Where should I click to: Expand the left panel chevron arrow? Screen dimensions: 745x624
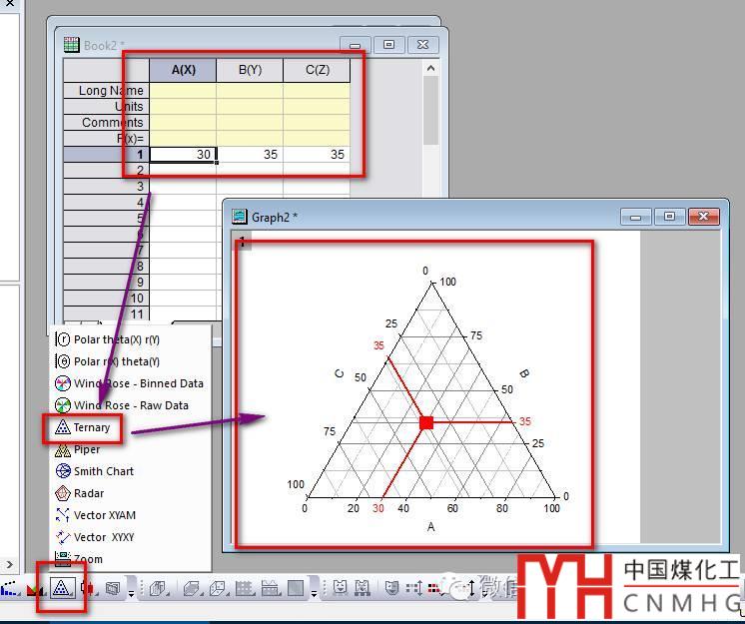click(x=9, y=565)
